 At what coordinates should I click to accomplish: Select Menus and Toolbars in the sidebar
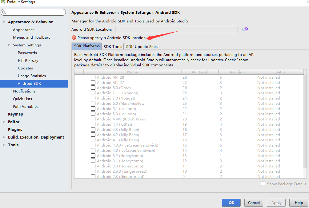point(31,37)
